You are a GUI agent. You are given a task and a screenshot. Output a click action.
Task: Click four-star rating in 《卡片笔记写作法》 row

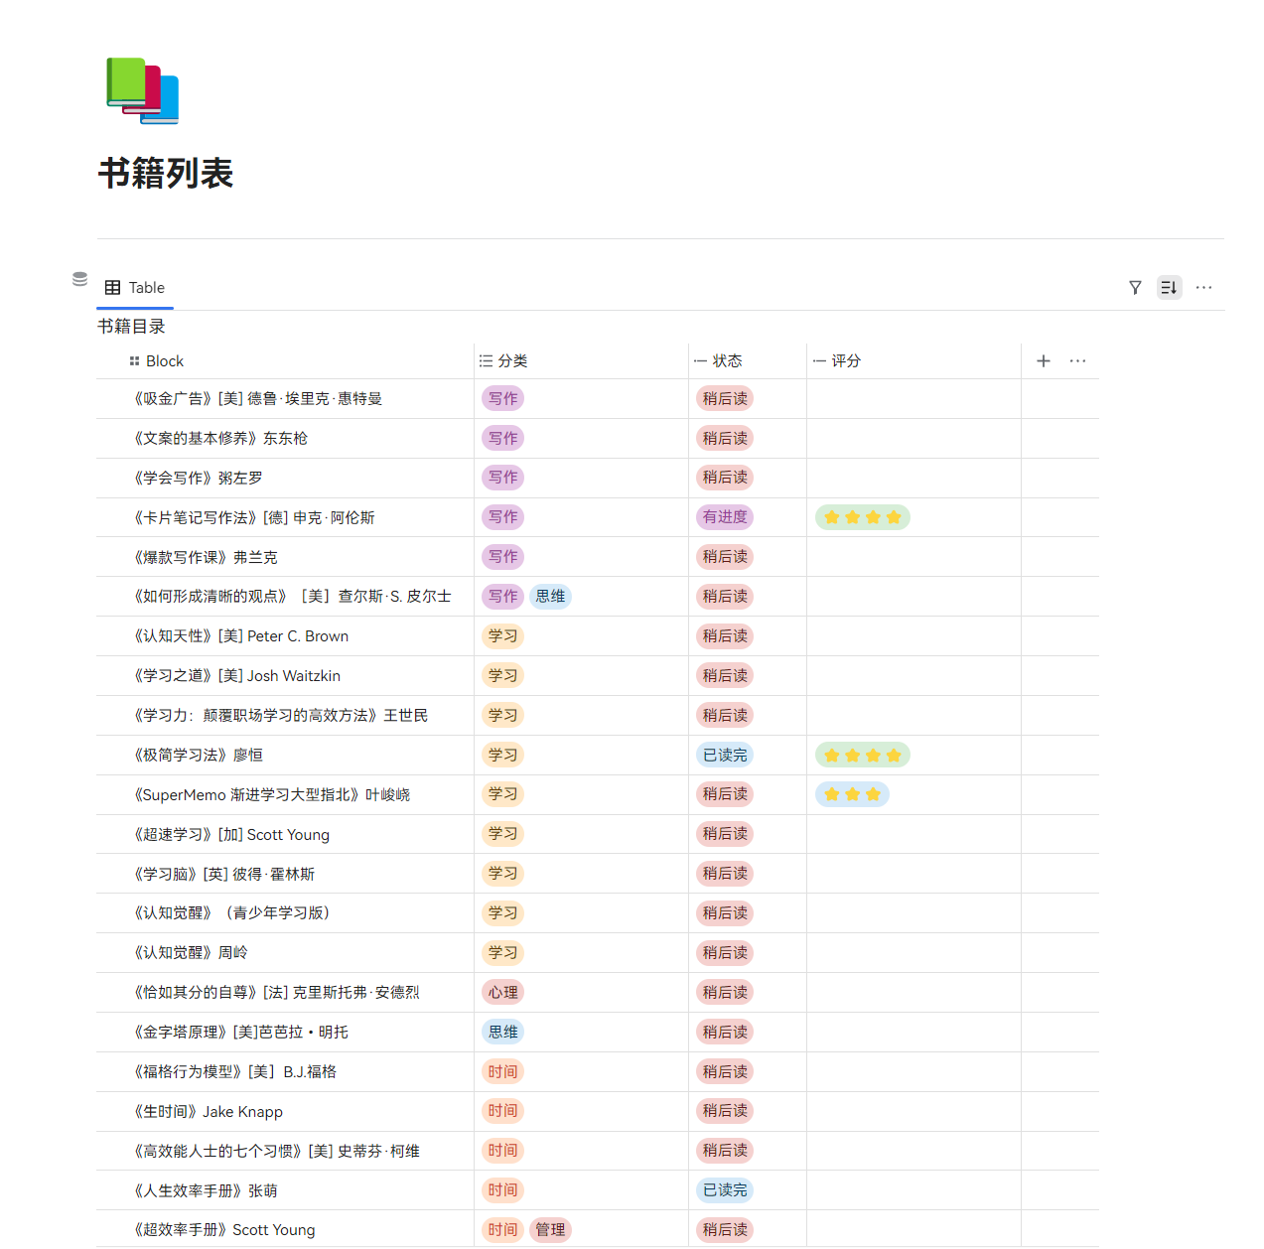(863, 518)
